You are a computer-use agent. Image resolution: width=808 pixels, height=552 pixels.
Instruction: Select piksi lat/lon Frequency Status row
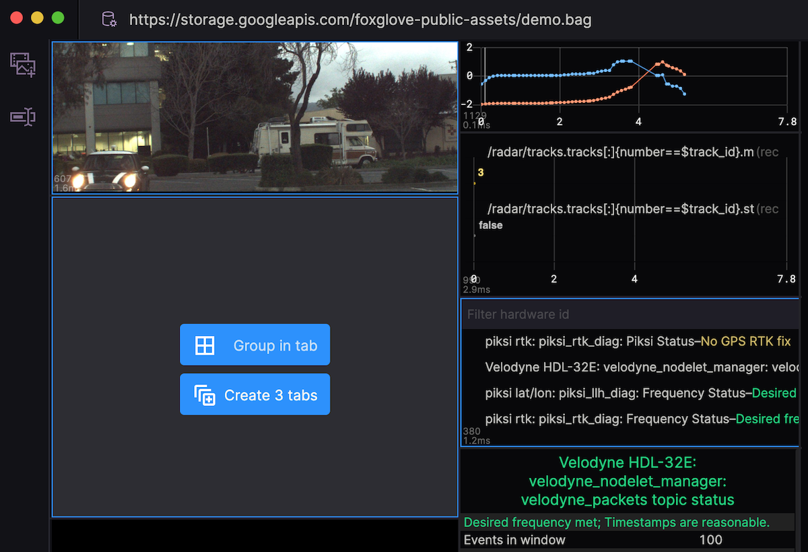tap(640, 393)
